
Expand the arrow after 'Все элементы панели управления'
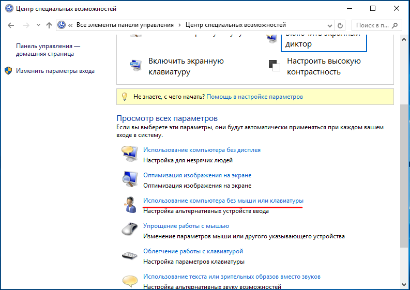pyautogui.click(x=179, y=25)
